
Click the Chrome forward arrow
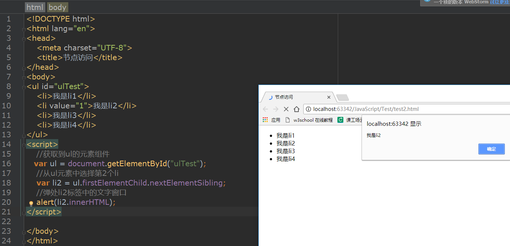click(276, 109)
